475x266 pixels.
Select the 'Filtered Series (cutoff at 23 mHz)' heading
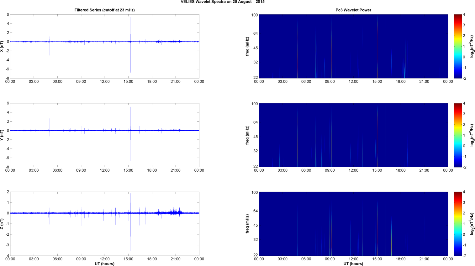[x=104, y=10]
